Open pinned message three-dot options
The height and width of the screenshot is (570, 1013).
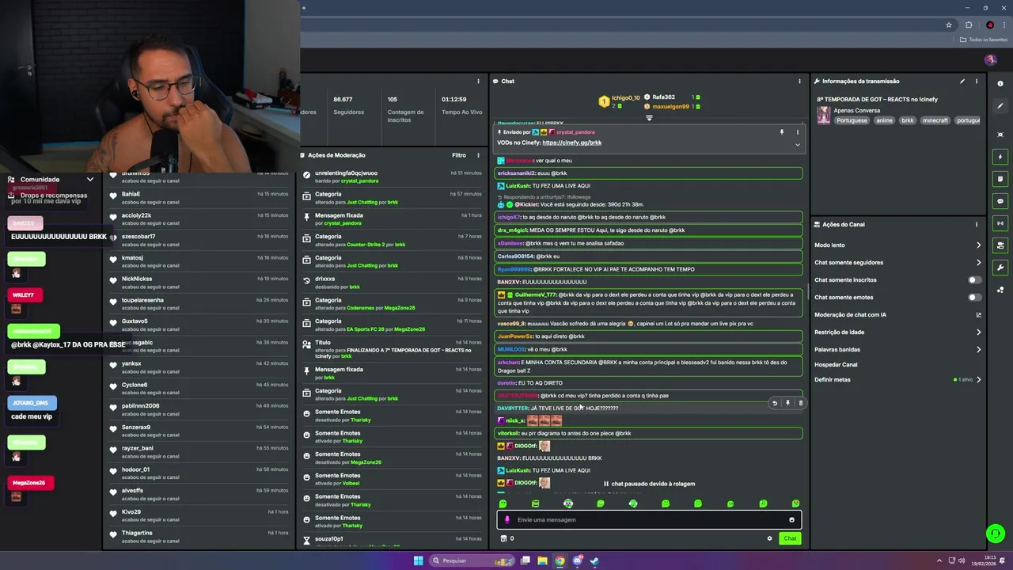pos(798,132)
